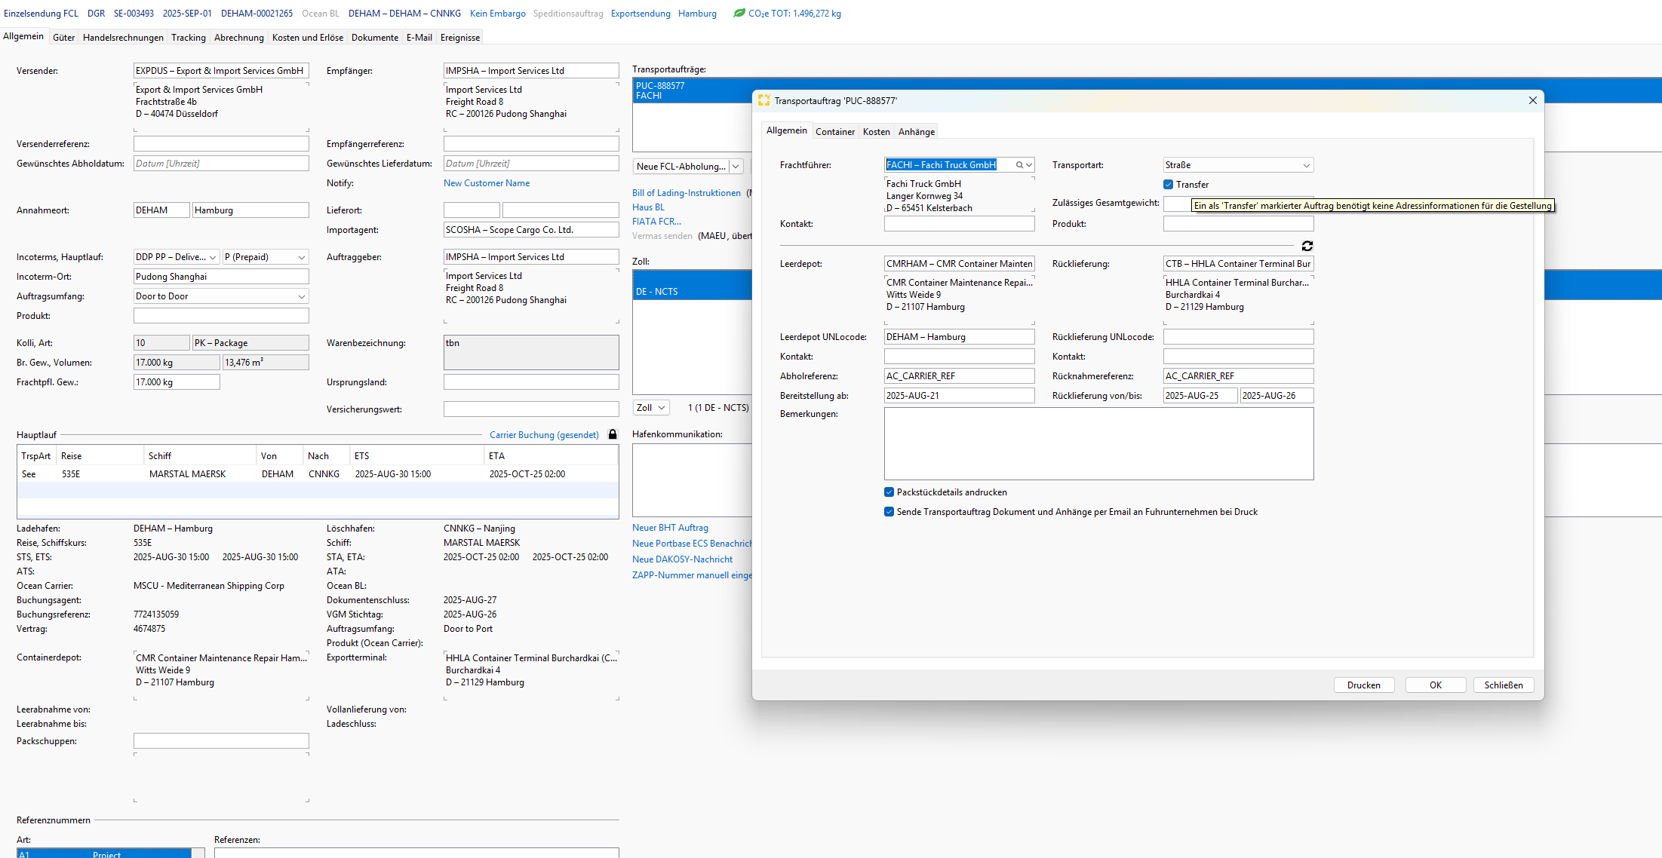Uncheck the Transfer checkbox
Viewport: 1662px width, 858px height.
1169,185
